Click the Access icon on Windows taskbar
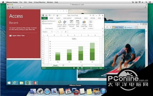153x96 pixels. point(35,83)
